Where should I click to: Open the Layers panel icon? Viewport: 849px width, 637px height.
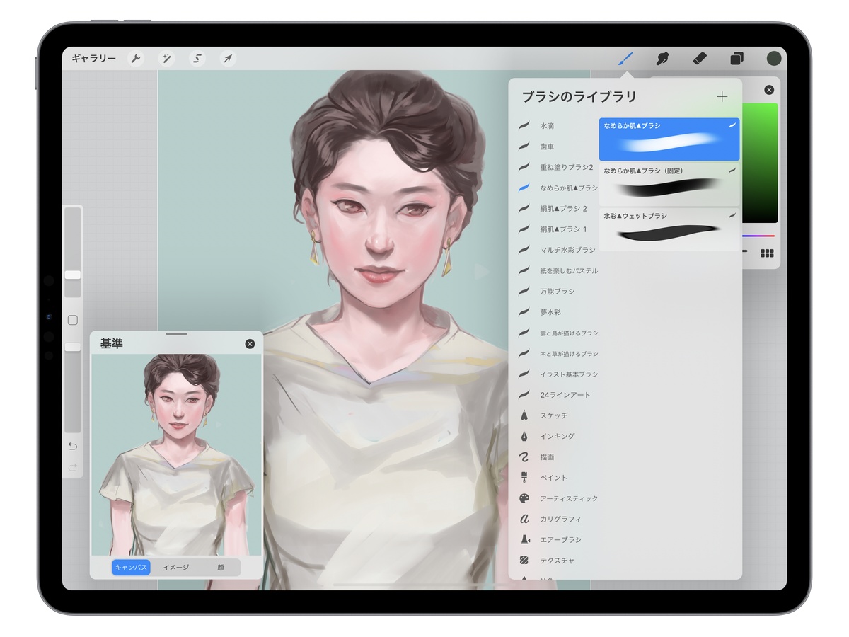click(x=737, y=58)
